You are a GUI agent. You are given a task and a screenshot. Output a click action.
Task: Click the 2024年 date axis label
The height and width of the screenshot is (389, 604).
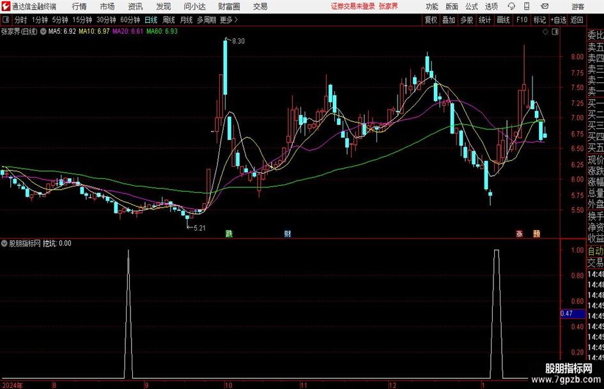click(12, 385)
